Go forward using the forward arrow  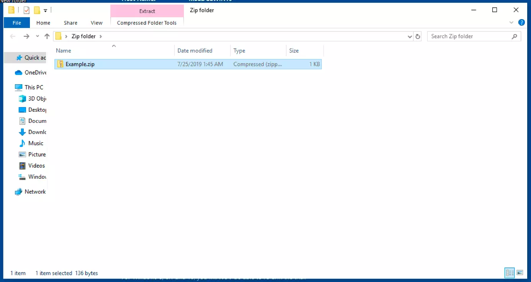26,36
